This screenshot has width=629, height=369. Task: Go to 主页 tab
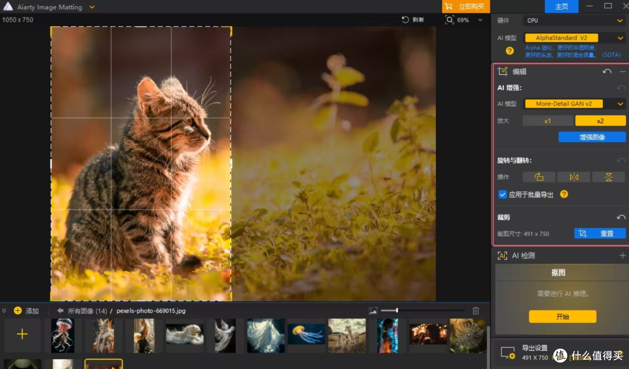[x=561, y=6]
